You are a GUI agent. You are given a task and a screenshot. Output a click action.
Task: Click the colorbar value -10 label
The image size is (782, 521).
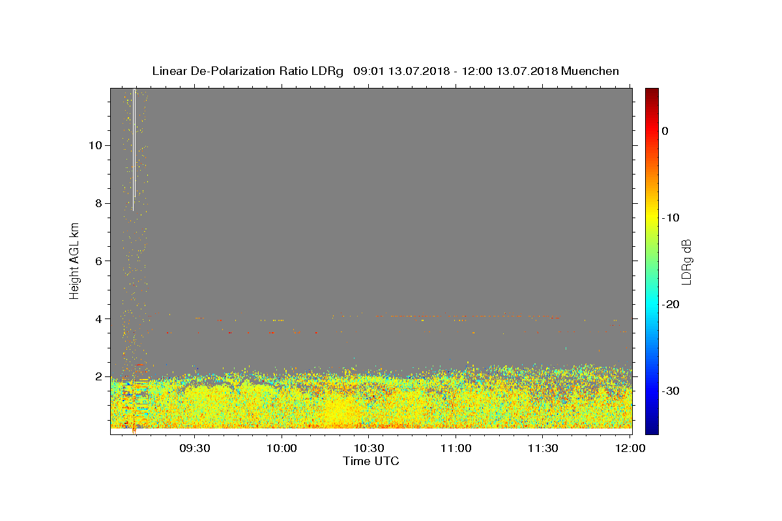coord(671,218)
